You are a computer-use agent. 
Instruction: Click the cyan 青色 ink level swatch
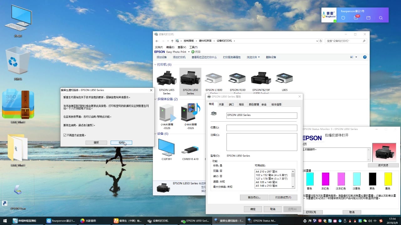tap(310, 179)
